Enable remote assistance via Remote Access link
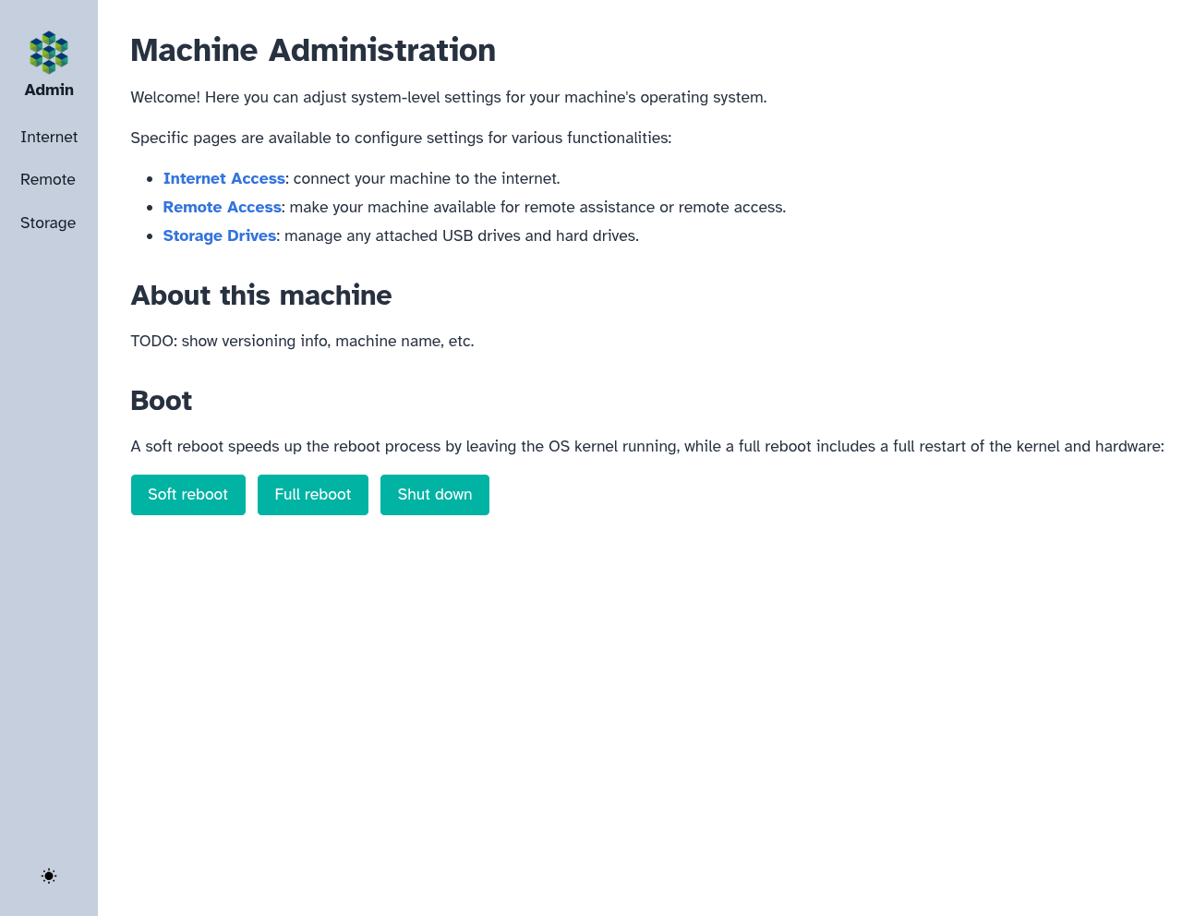The image size is (1194, 916). (x=222, y=207)
